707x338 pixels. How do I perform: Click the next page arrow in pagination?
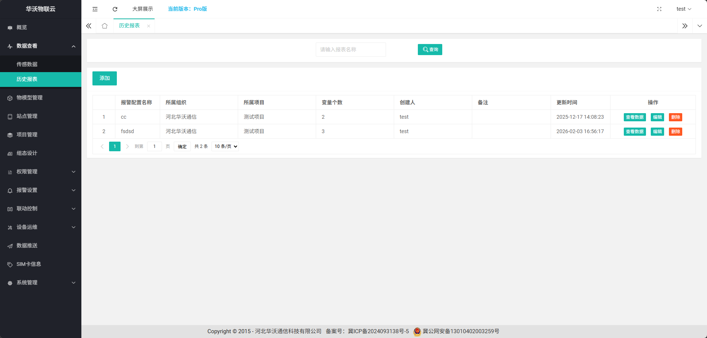(127, 146)
